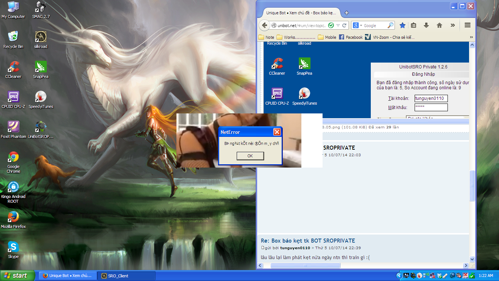This screenshot has height=281, width=499.
Task: Open Firefox hamburger menu
Action: [467, 25]
